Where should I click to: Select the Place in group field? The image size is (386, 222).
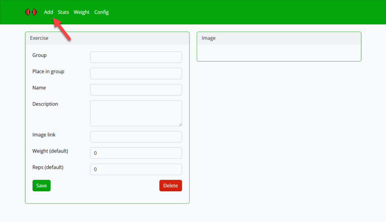click(x=136, y=73)
